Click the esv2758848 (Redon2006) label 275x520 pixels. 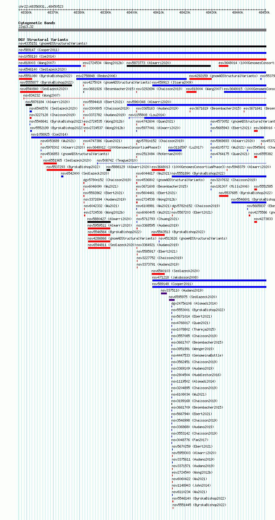point(96,76)
